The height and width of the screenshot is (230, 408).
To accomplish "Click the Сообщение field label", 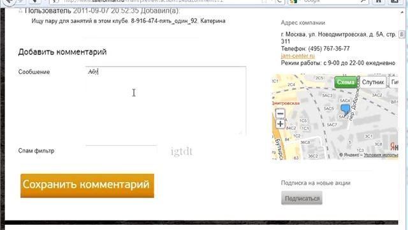I will click(x=34, y=72).
